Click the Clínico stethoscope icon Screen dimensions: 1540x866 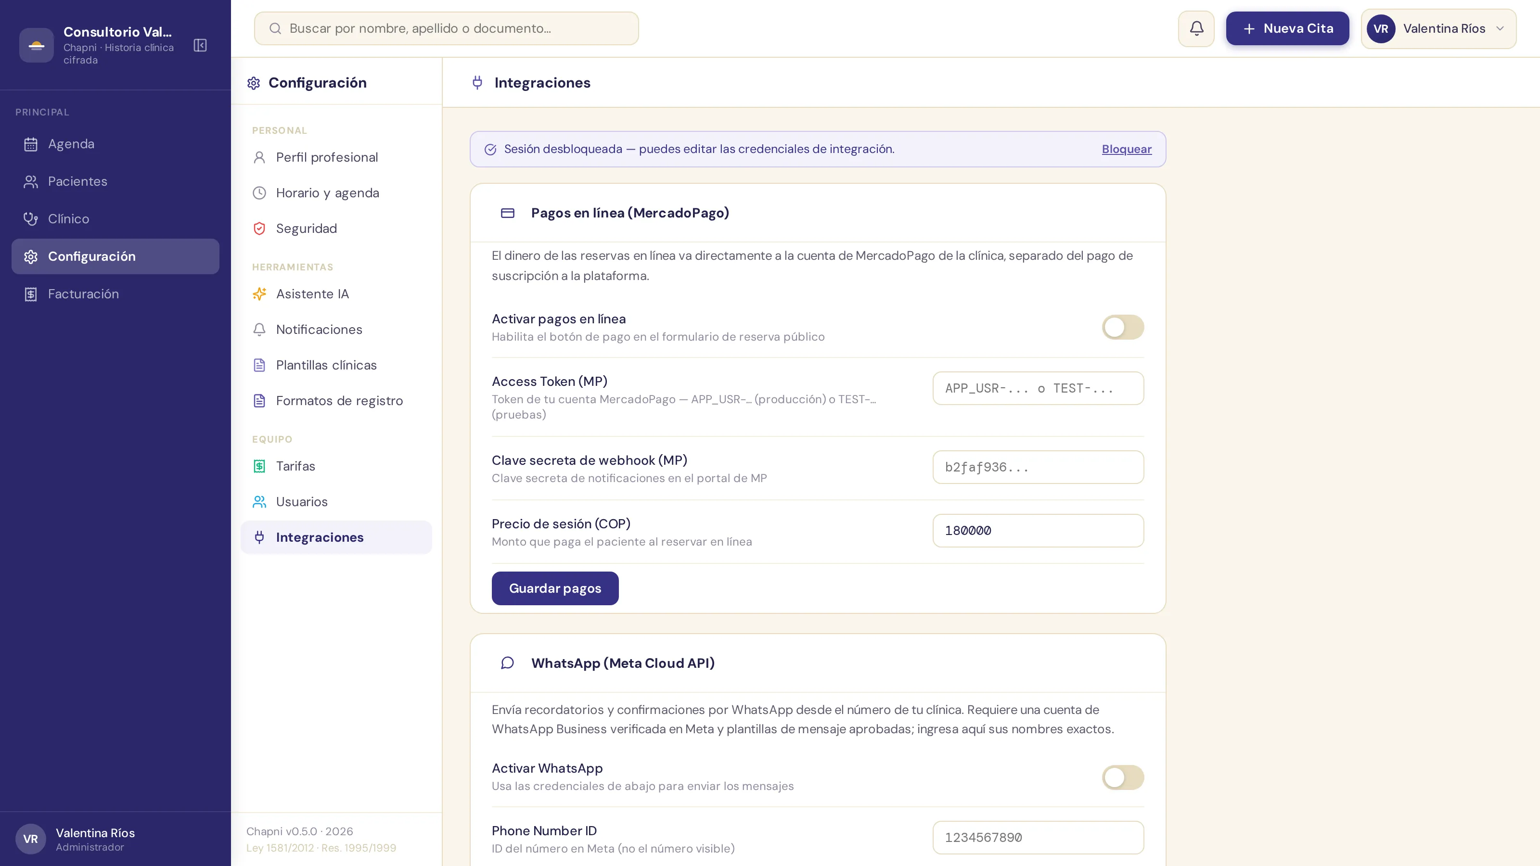pyautogui.click(x=30, y=219)
